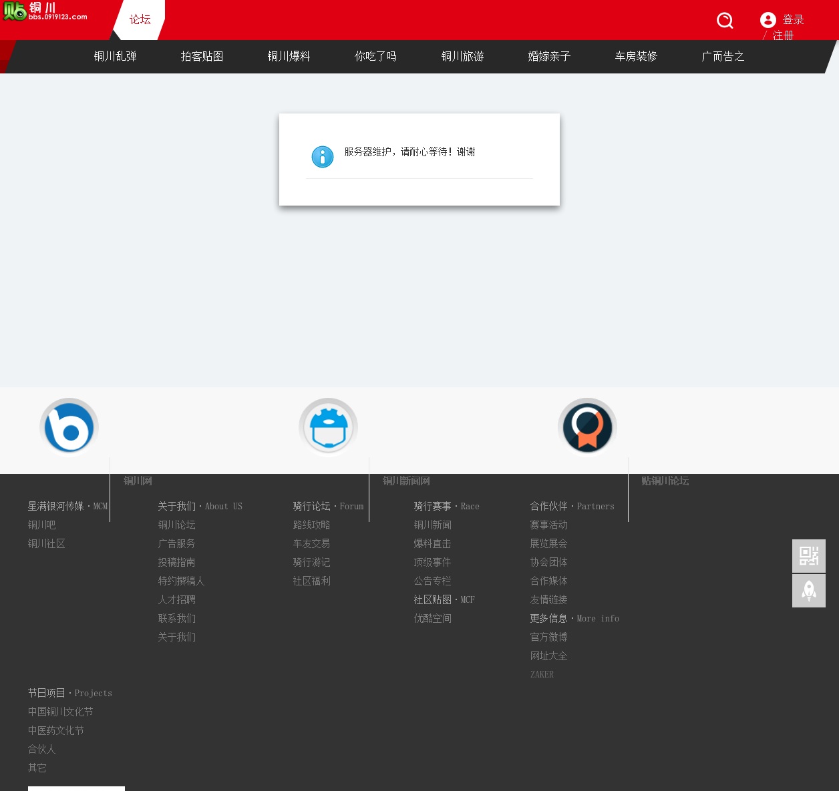Image resolution: width=839 pixels, height=791 pixels.
Task: Click the search magnifier icon in header
Action: 725,21
